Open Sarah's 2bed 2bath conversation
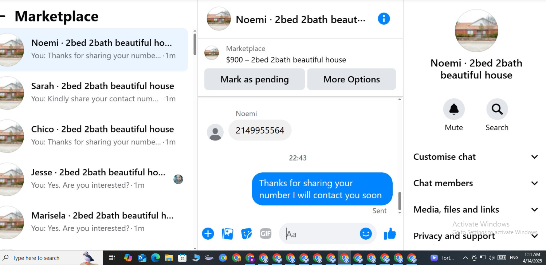Screen dimensions: 546x265 [94, 93]
